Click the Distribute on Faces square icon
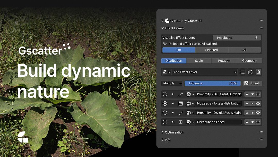 [x=181, y=122]
